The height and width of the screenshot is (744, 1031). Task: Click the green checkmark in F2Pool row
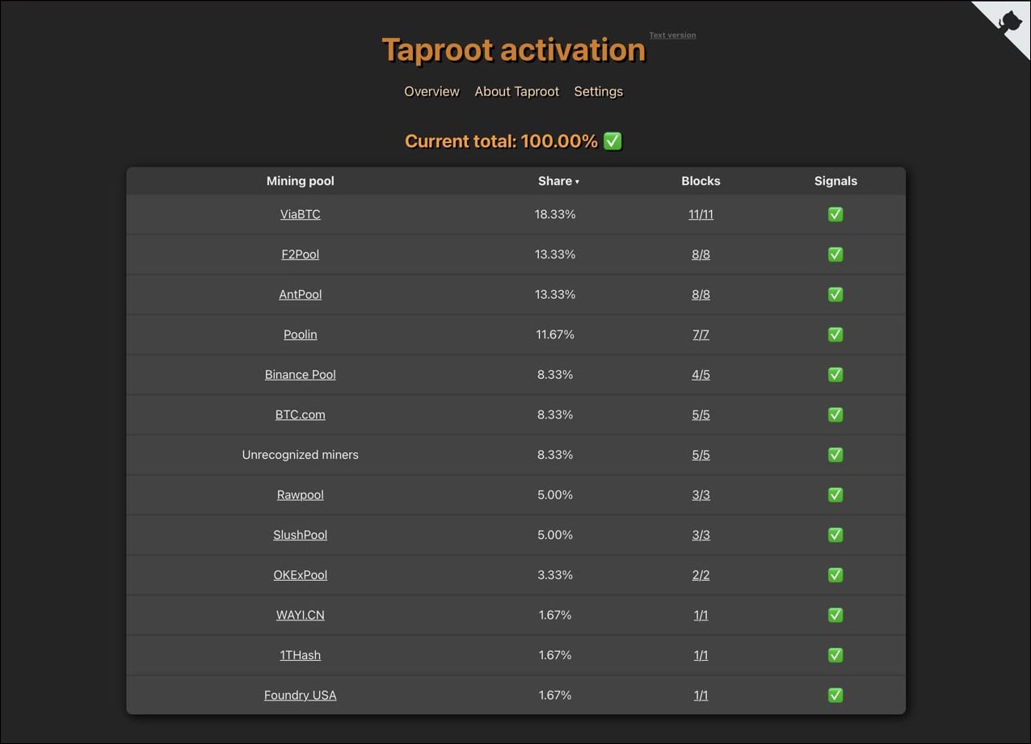coord(835,254)
